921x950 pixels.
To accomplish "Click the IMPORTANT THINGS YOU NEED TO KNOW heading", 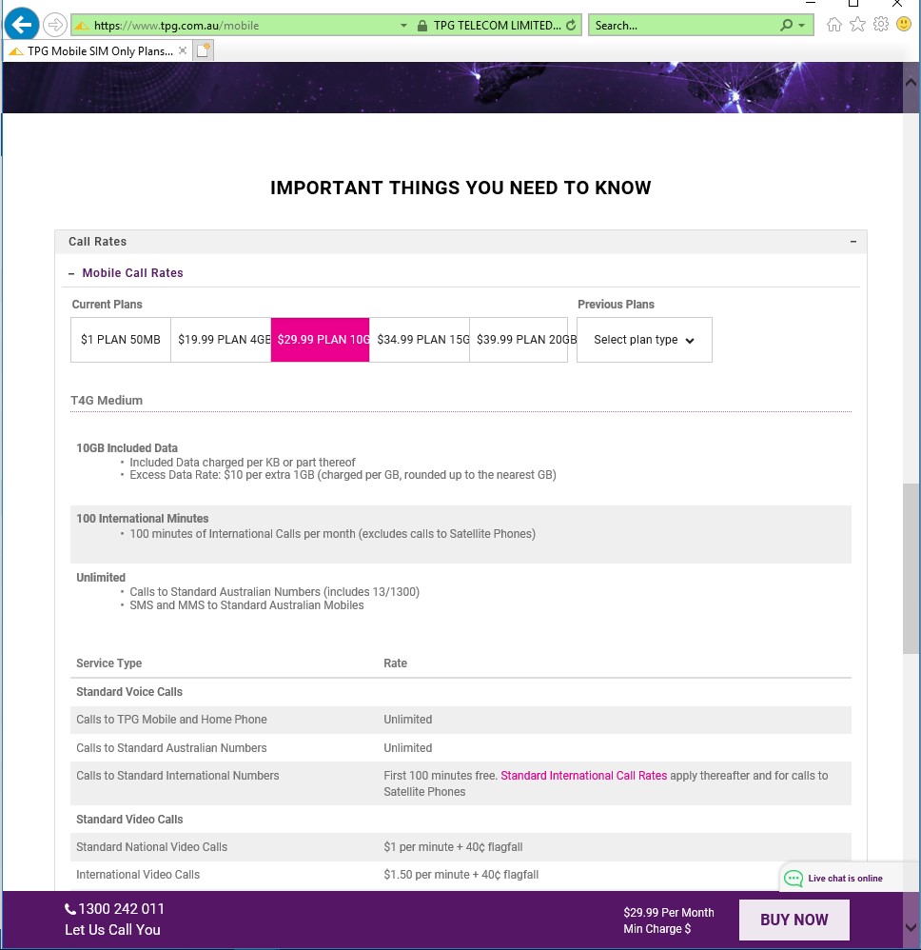I will click(460, 188).
